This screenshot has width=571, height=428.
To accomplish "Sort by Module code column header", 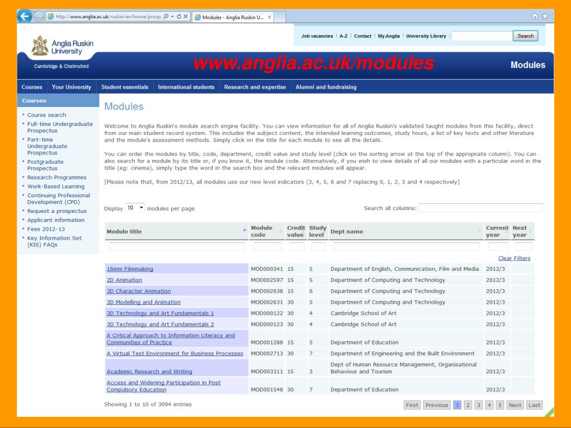I will coord(266,231).
